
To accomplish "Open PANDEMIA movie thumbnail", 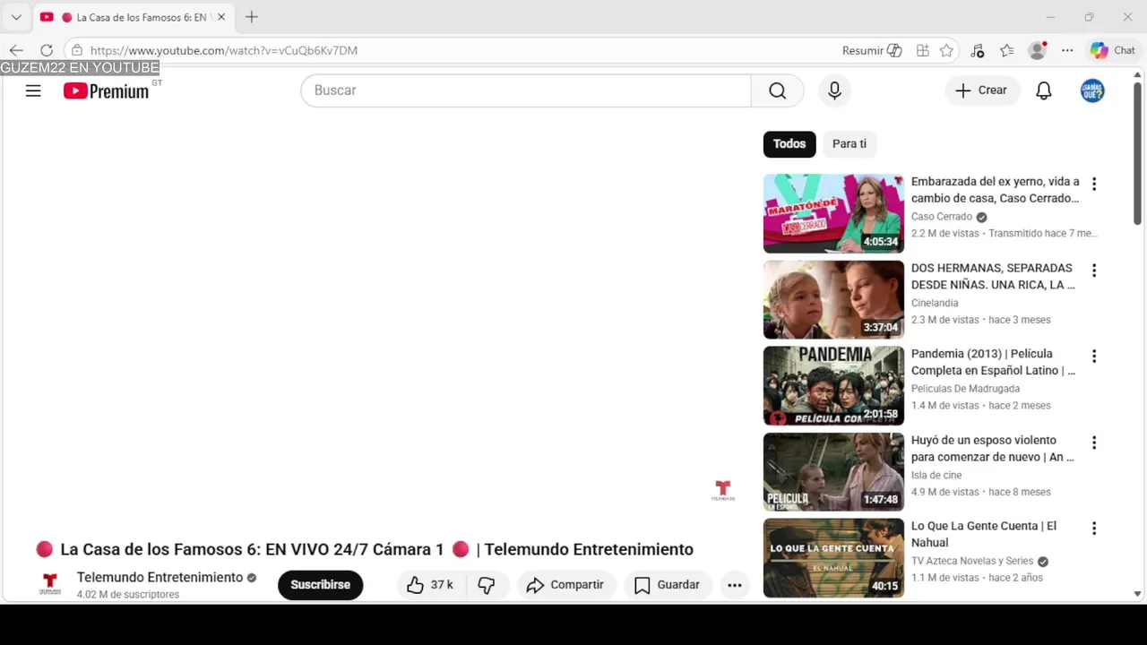I will pos(833,385).
